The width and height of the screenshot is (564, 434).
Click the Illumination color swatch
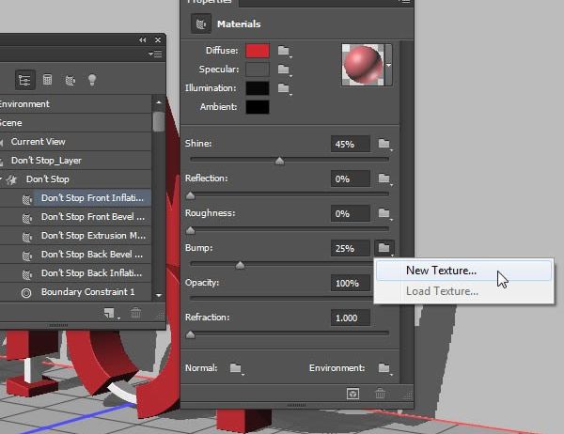click(258, 88)
